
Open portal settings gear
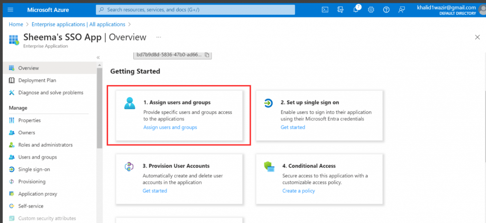[371, 9]
